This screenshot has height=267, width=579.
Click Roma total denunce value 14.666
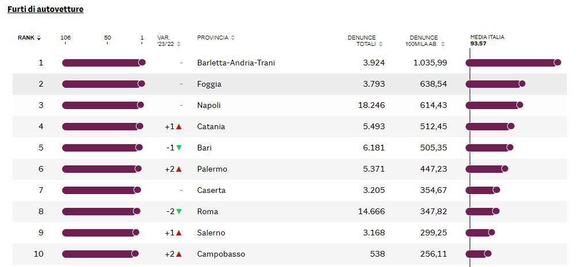click(x=371, y=211)
